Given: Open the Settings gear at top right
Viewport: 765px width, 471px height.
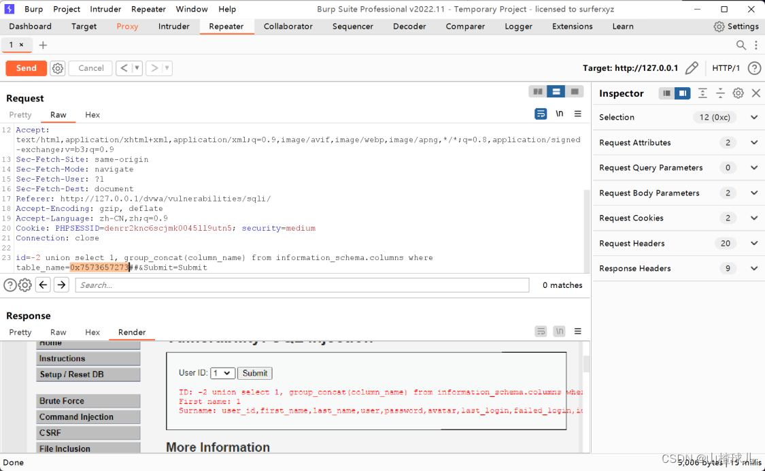Looking at the screenshot, I should click(x=736, y=27).
